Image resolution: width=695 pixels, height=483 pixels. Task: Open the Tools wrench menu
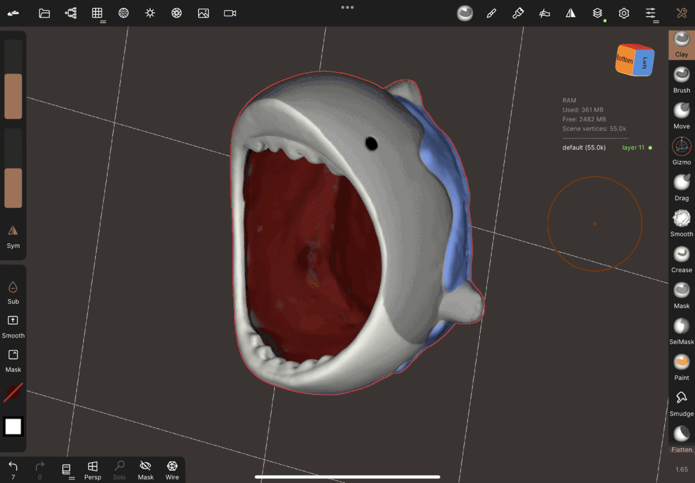coord(682,13)
